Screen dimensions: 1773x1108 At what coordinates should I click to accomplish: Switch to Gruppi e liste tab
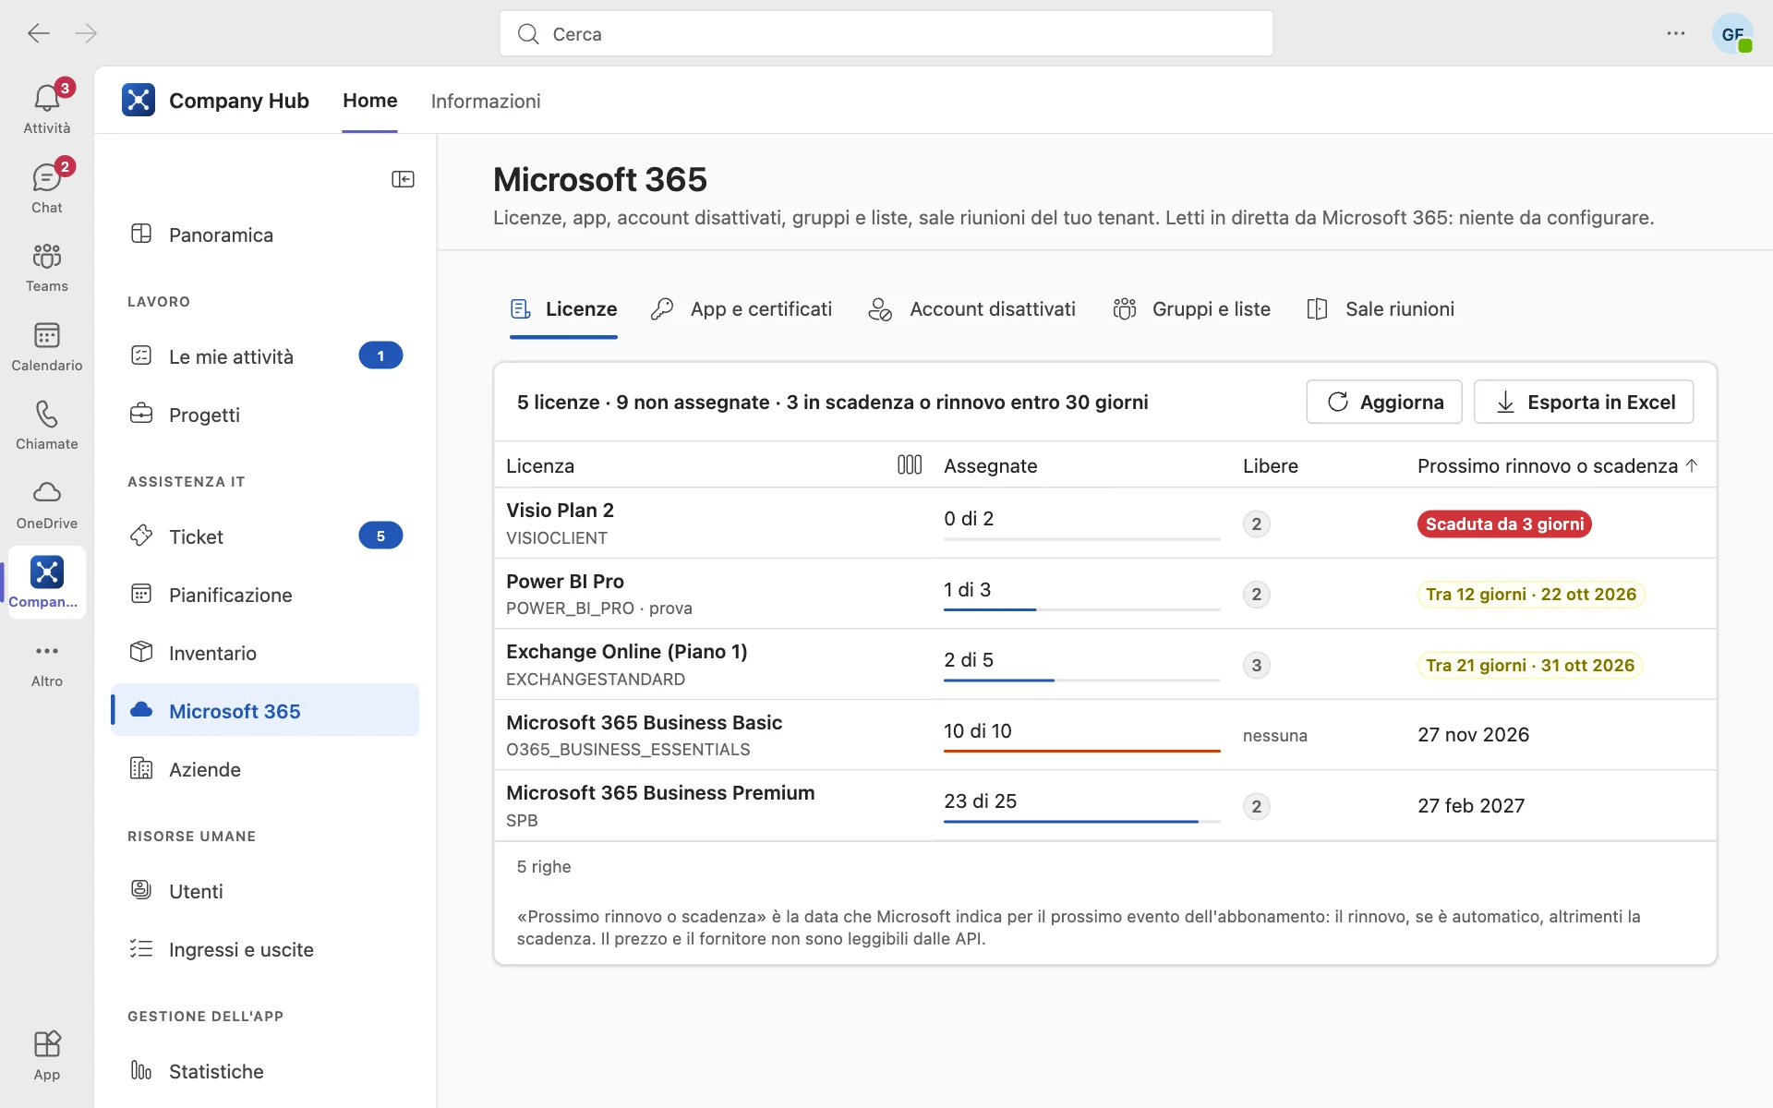tap(1192, 309)
